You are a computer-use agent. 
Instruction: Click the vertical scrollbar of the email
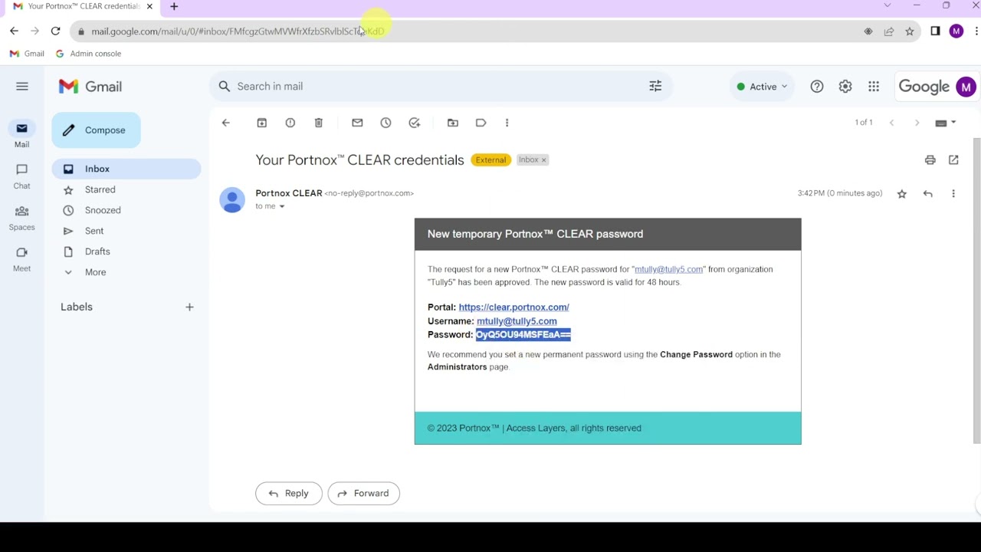click(x=976, y=291)
